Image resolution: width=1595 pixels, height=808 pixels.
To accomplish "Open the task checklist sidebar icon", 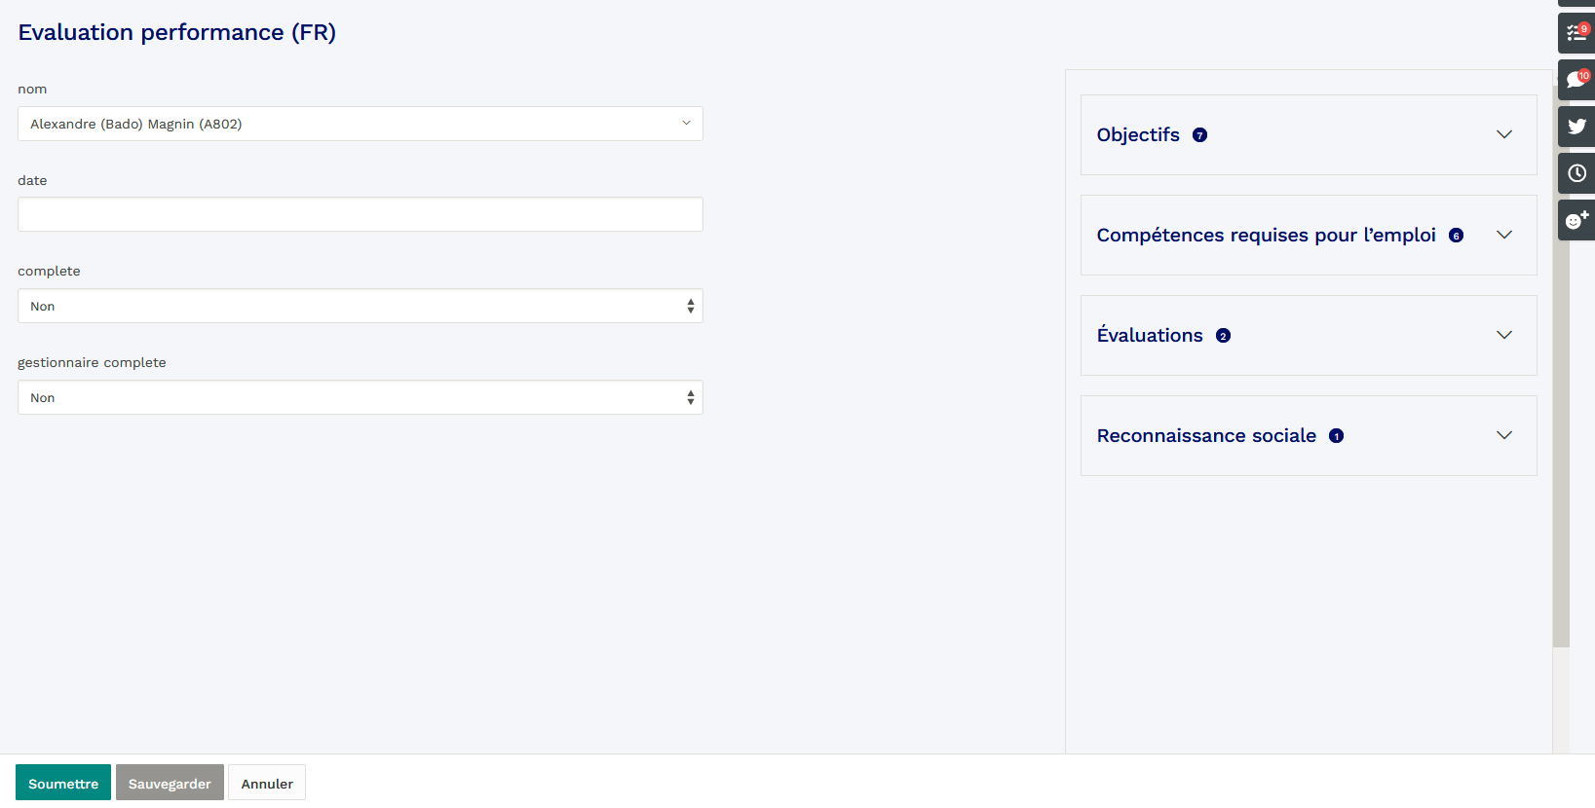I will coord(1576,33).
